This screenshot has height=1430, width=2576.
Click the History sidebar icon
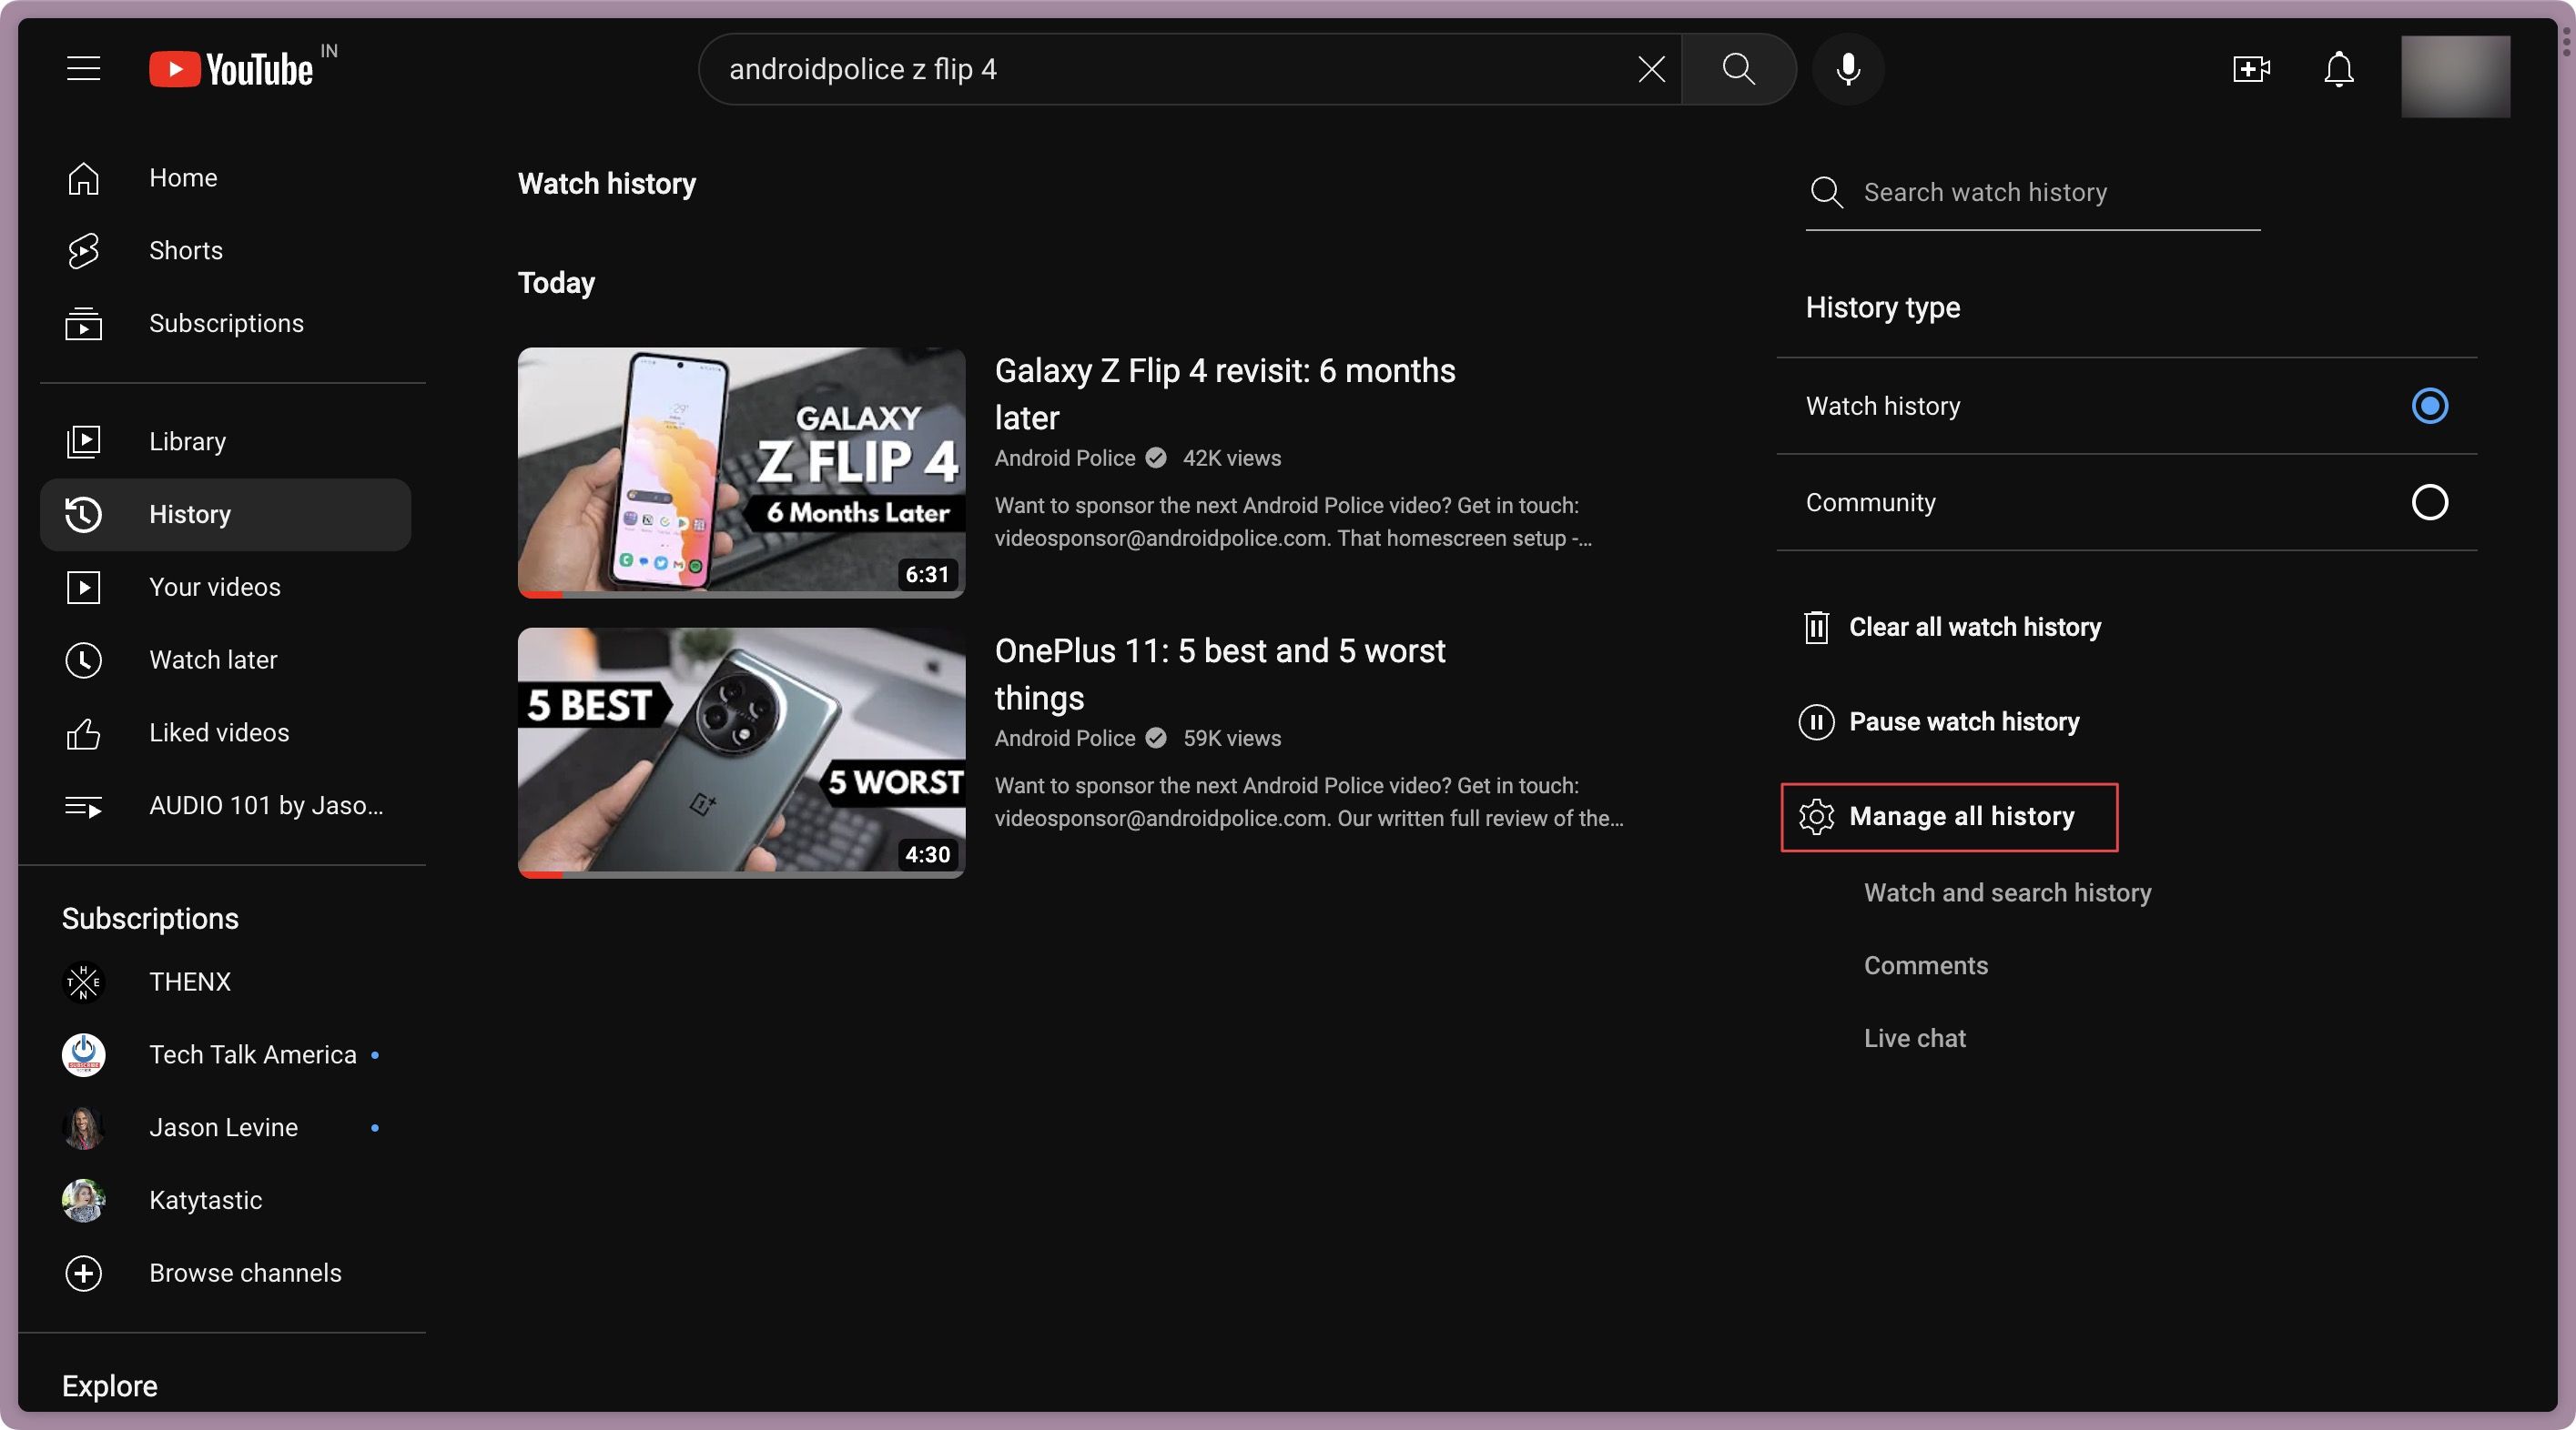click(83, 514)
